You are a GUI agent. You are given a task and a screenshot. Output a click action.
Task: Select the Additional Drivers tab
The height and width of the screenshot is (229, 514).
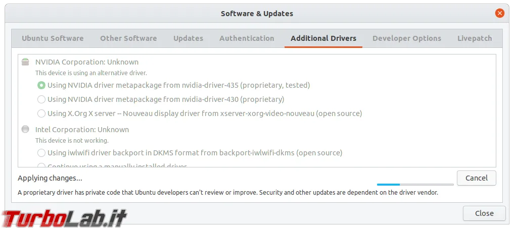point(323,38)
